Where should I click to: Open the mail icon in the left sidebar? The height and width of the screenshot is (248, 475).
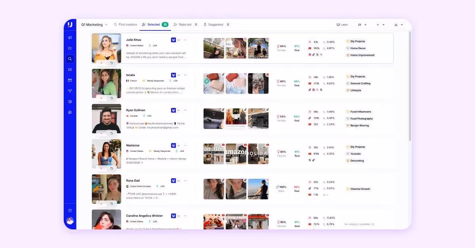tap(70, 69)
